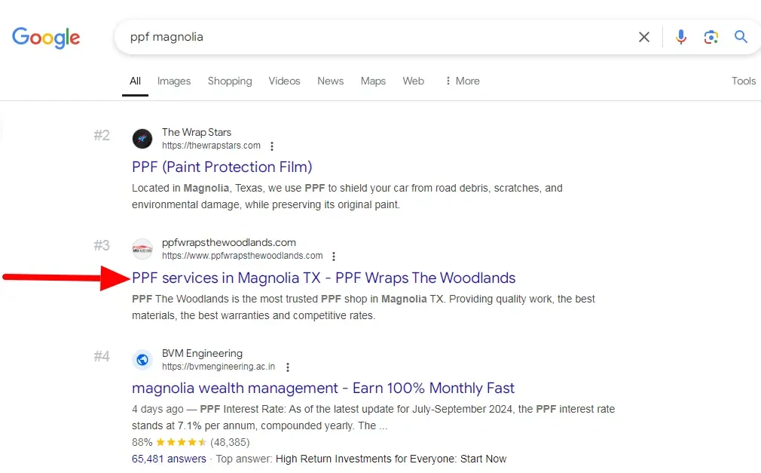Select the Videos tab
Image resolution: width=761 pixels, height=473 pixels.
[x=284, y=81]
